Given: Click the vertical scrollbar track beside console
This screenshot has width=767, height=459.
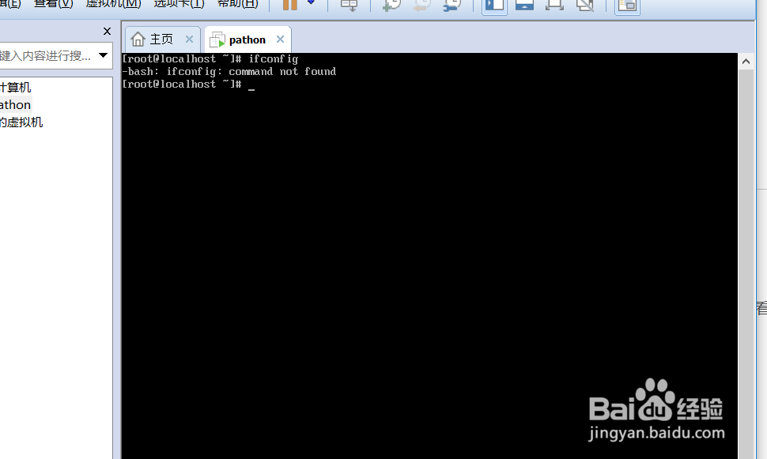Looking at the screenshot, I should pos(746,264).
